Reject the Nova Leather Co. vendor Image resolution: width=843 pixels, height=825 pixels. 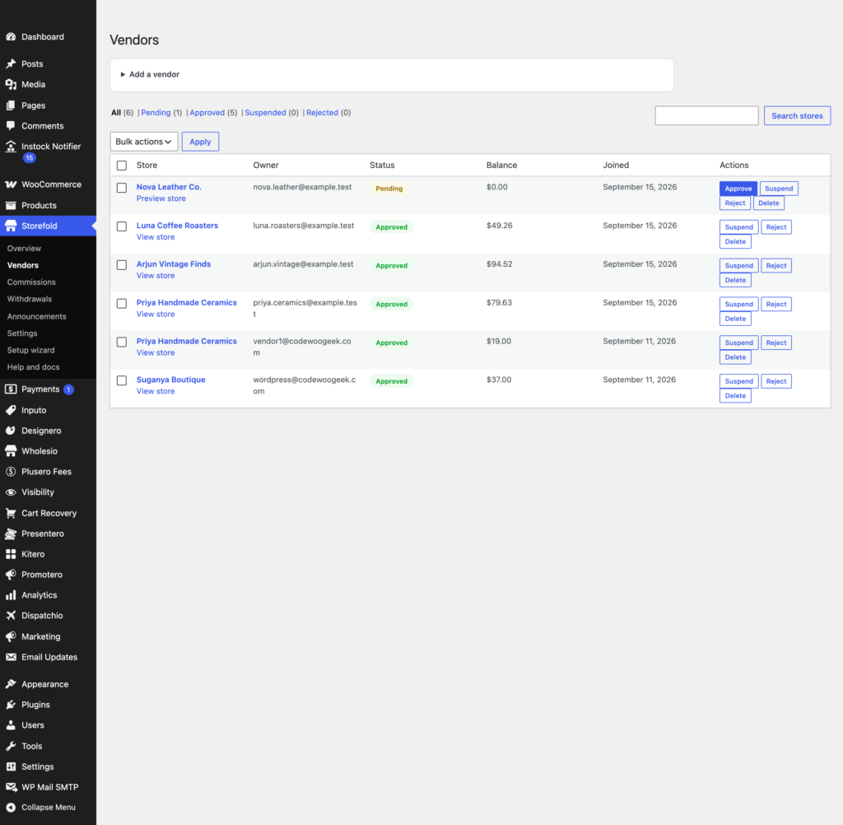coord(734,203)
